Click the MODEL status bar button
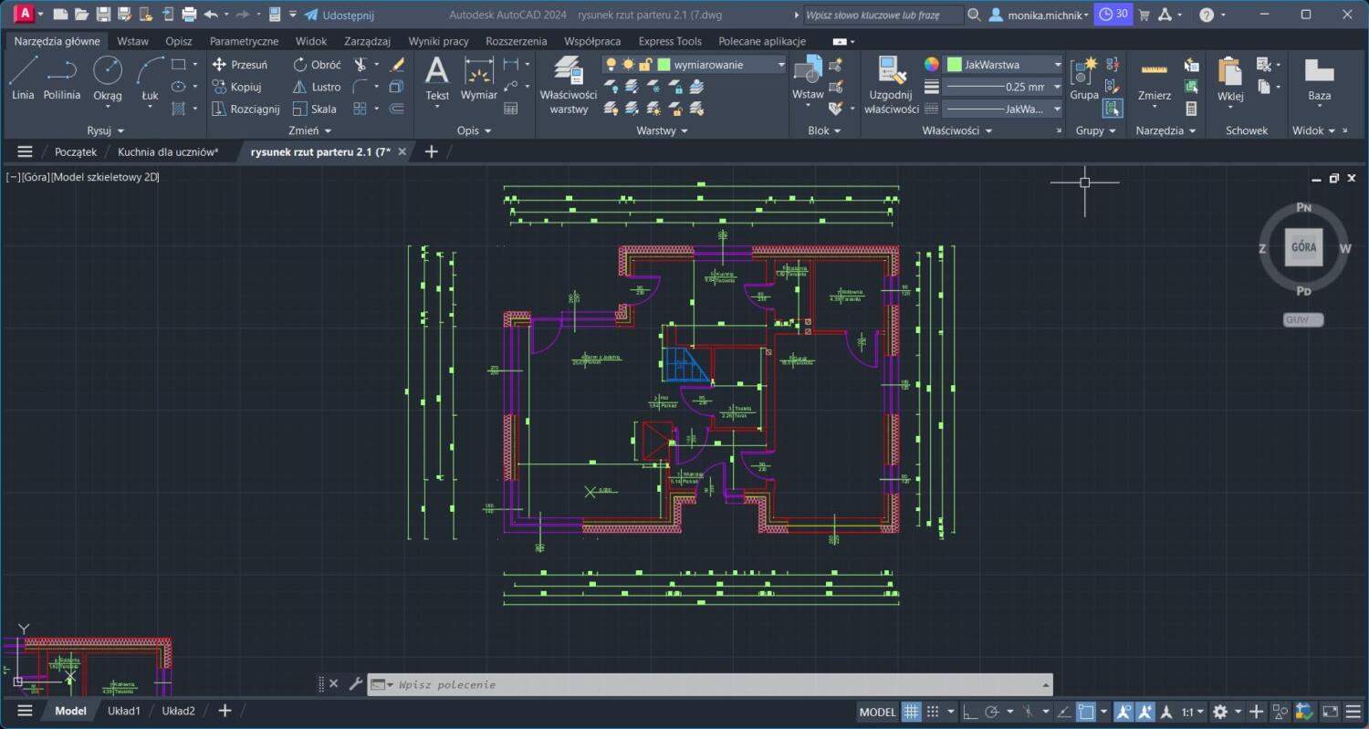Viewport: 1369px width, 729px height. pos(878,712)
